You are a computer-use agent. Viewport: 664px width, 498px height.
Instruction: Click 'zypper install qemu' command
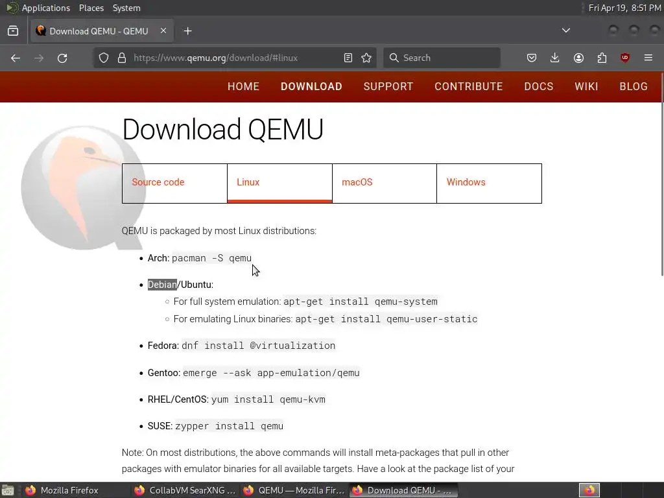pos(229,426)
